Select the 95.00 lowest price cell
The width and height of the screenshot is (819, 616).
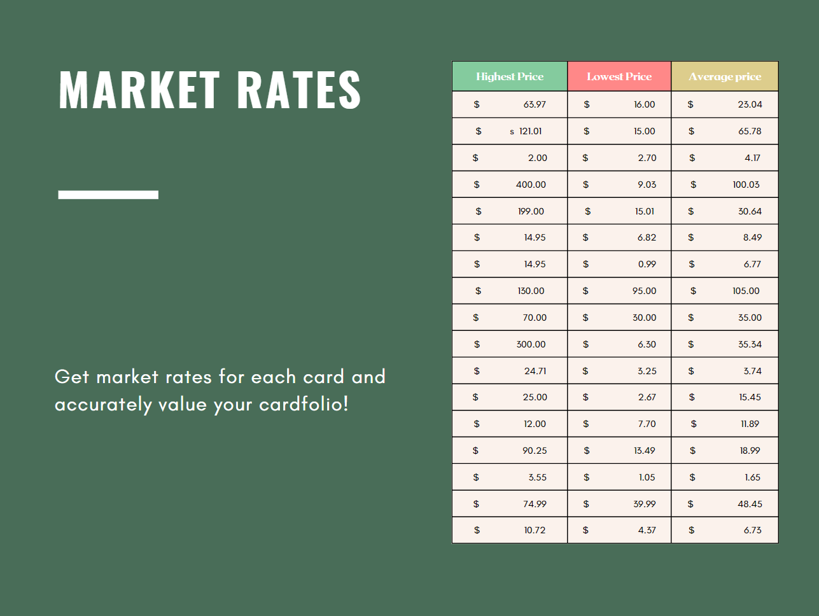pos(619,291)
